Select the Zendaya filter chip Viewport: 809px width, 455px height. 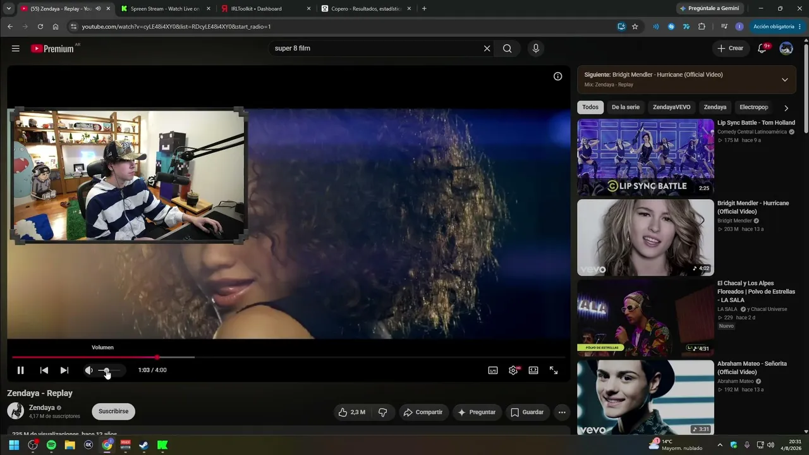click(715, 107)
